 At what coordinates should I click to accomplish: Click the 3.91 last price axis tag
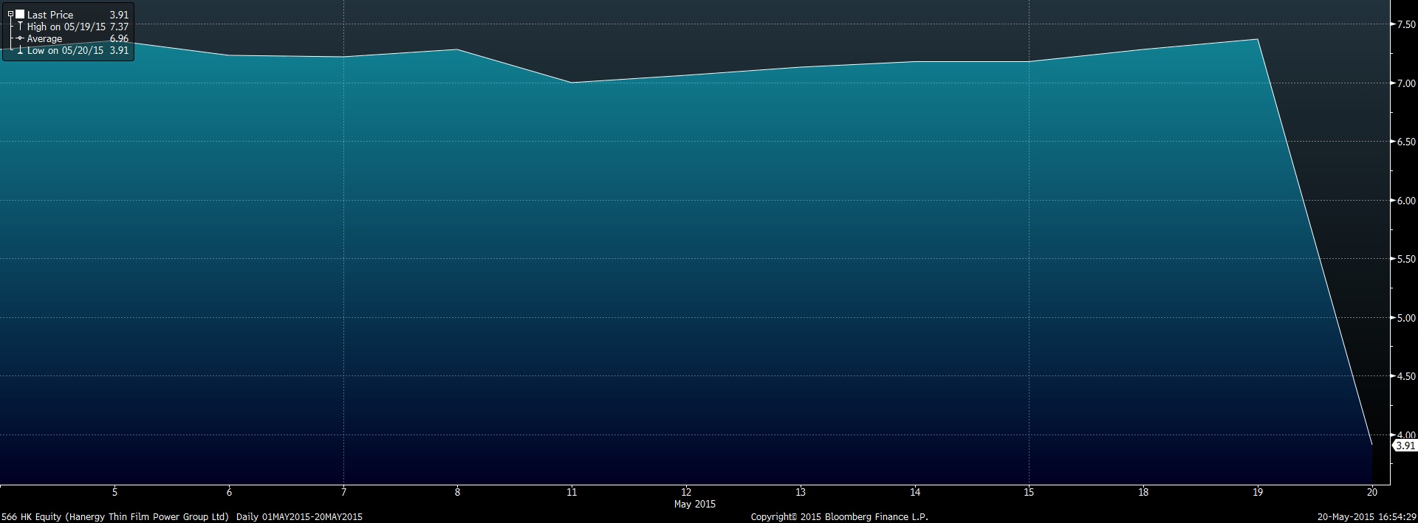(x=1405, y=446)
